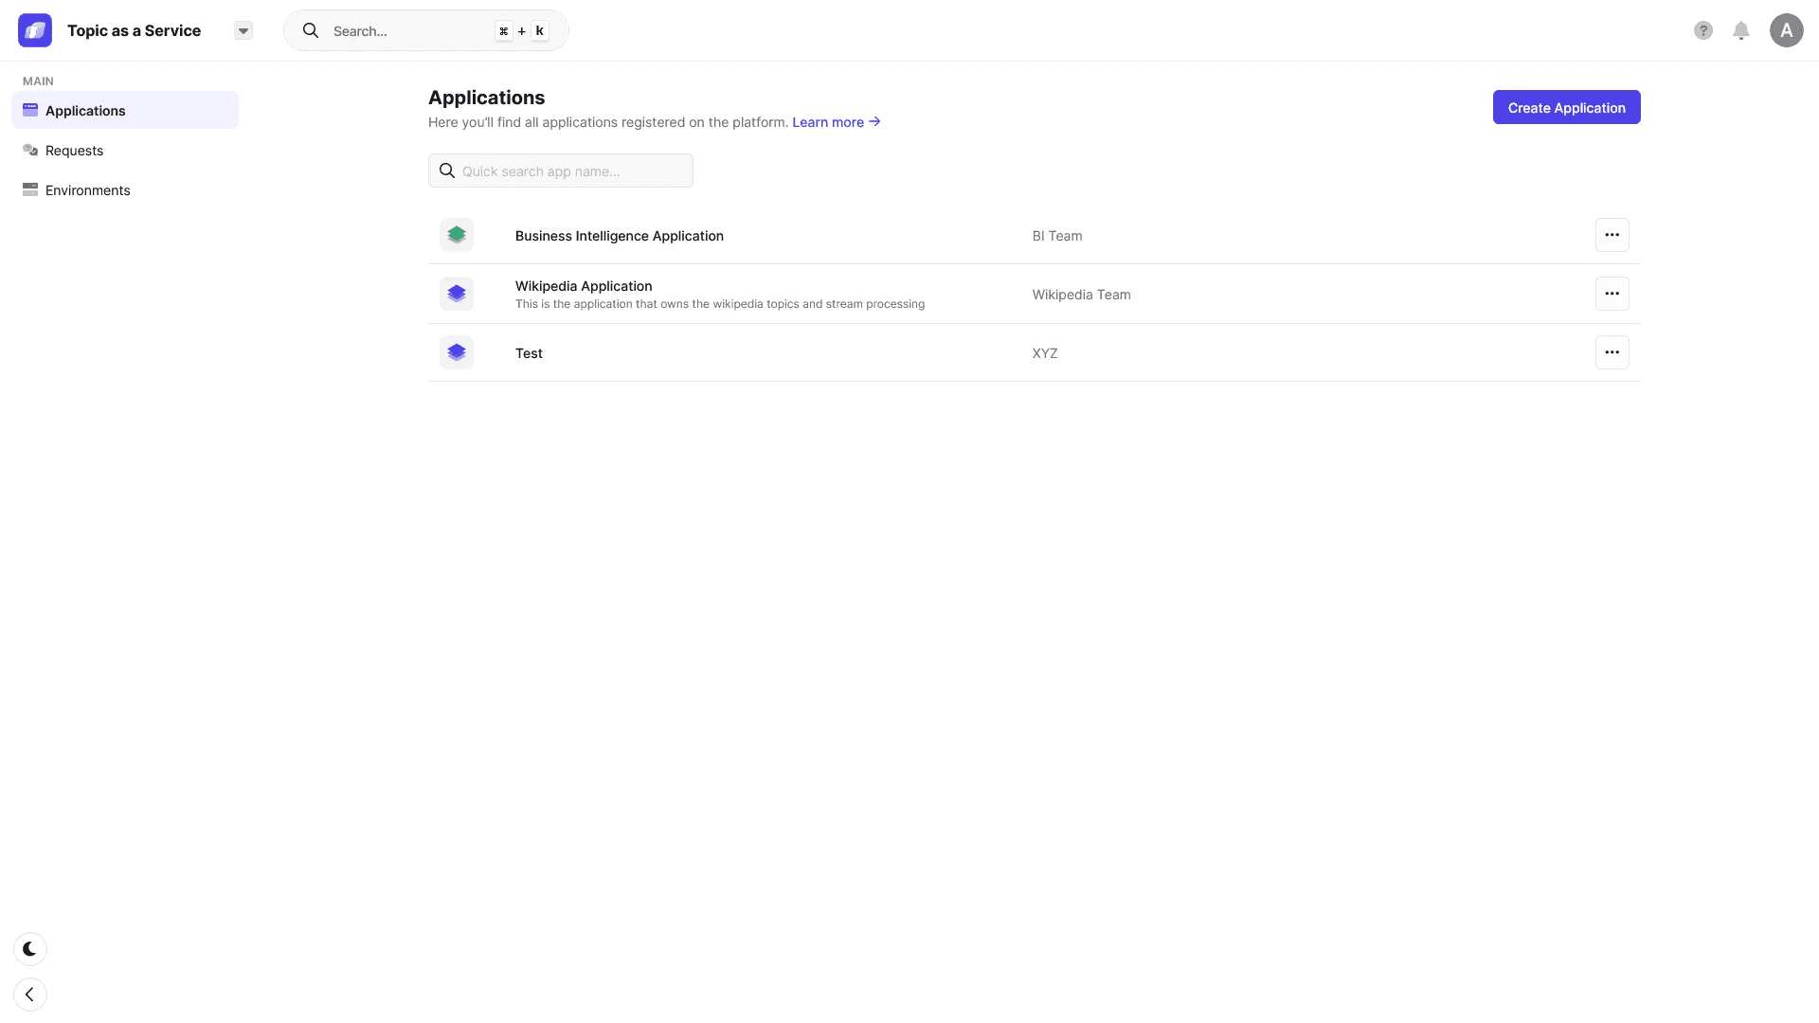Screen dimensions: 1819x1023
Task: Open the user avatar menu
Action: pos(1786,30)
